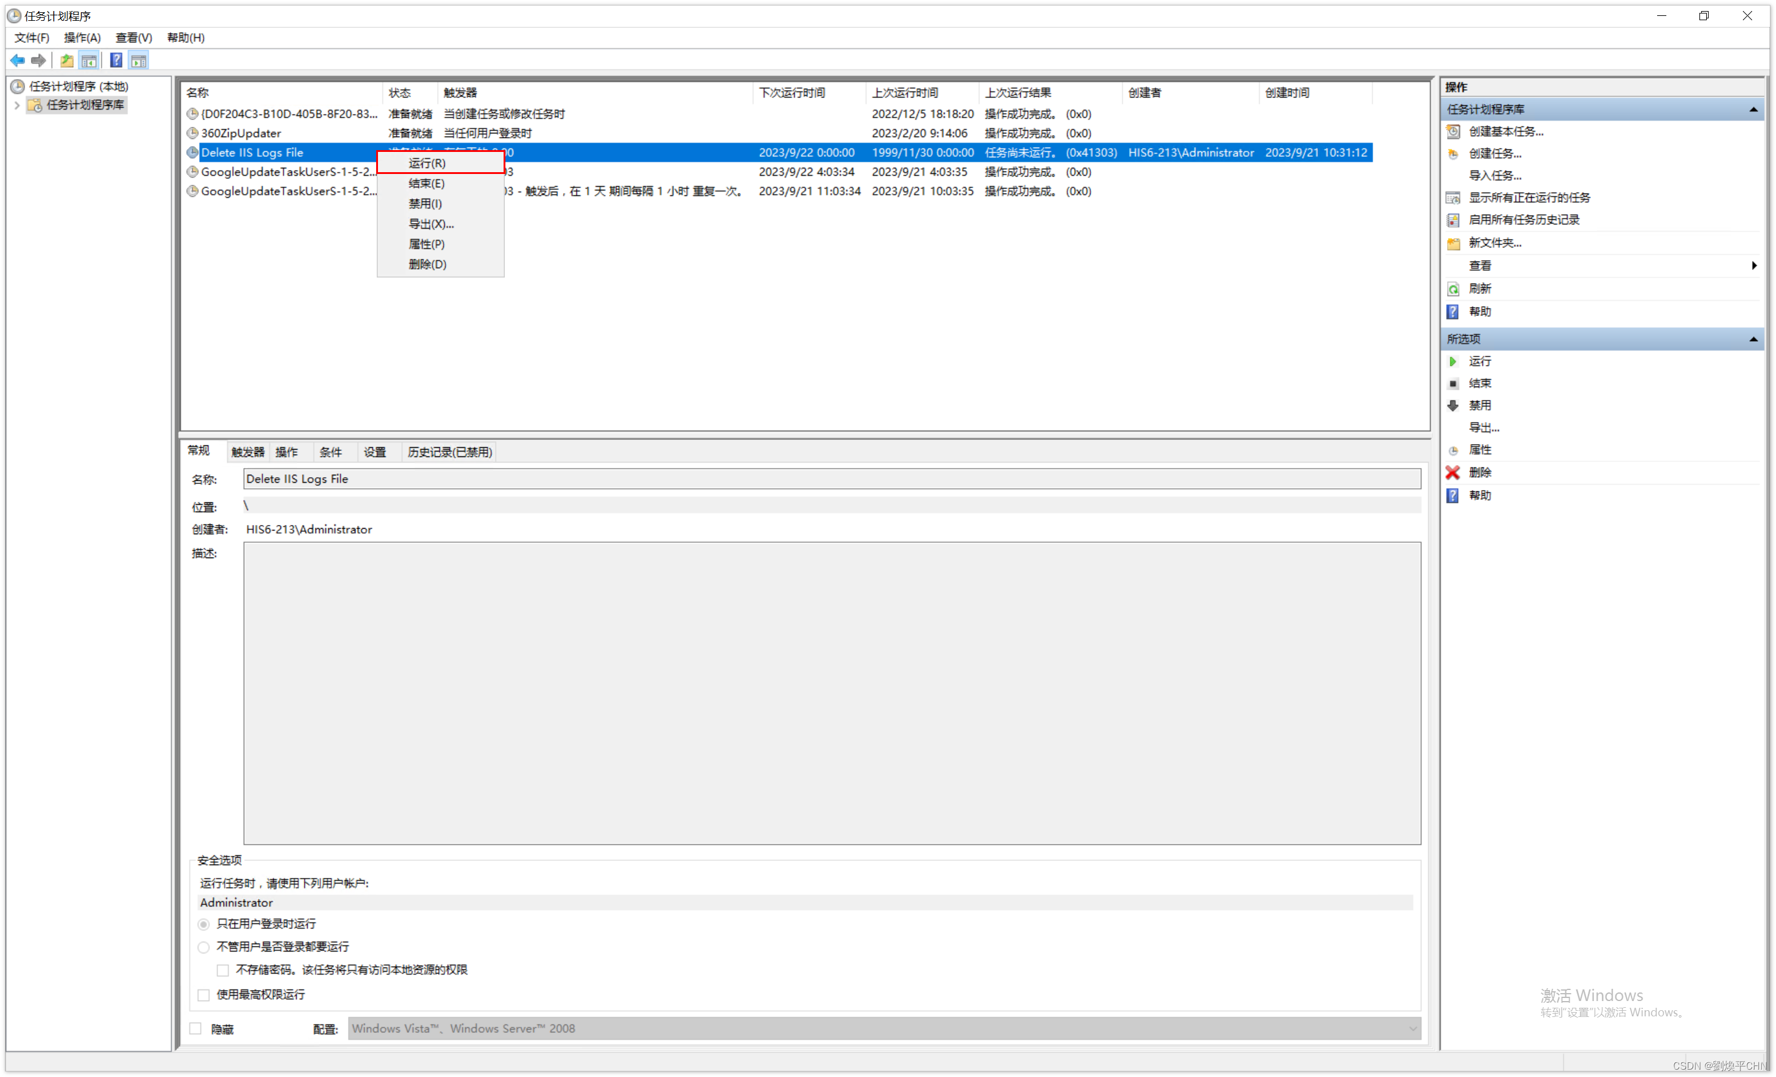Open the 文件(F) menu
Screen dimensions: 1776x1077
pos(32,37)
